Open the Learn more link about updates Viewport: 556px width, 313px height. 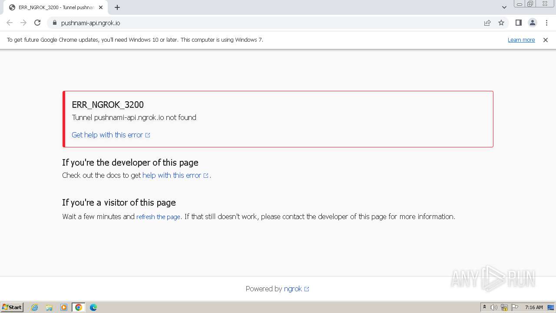[521, 40]
